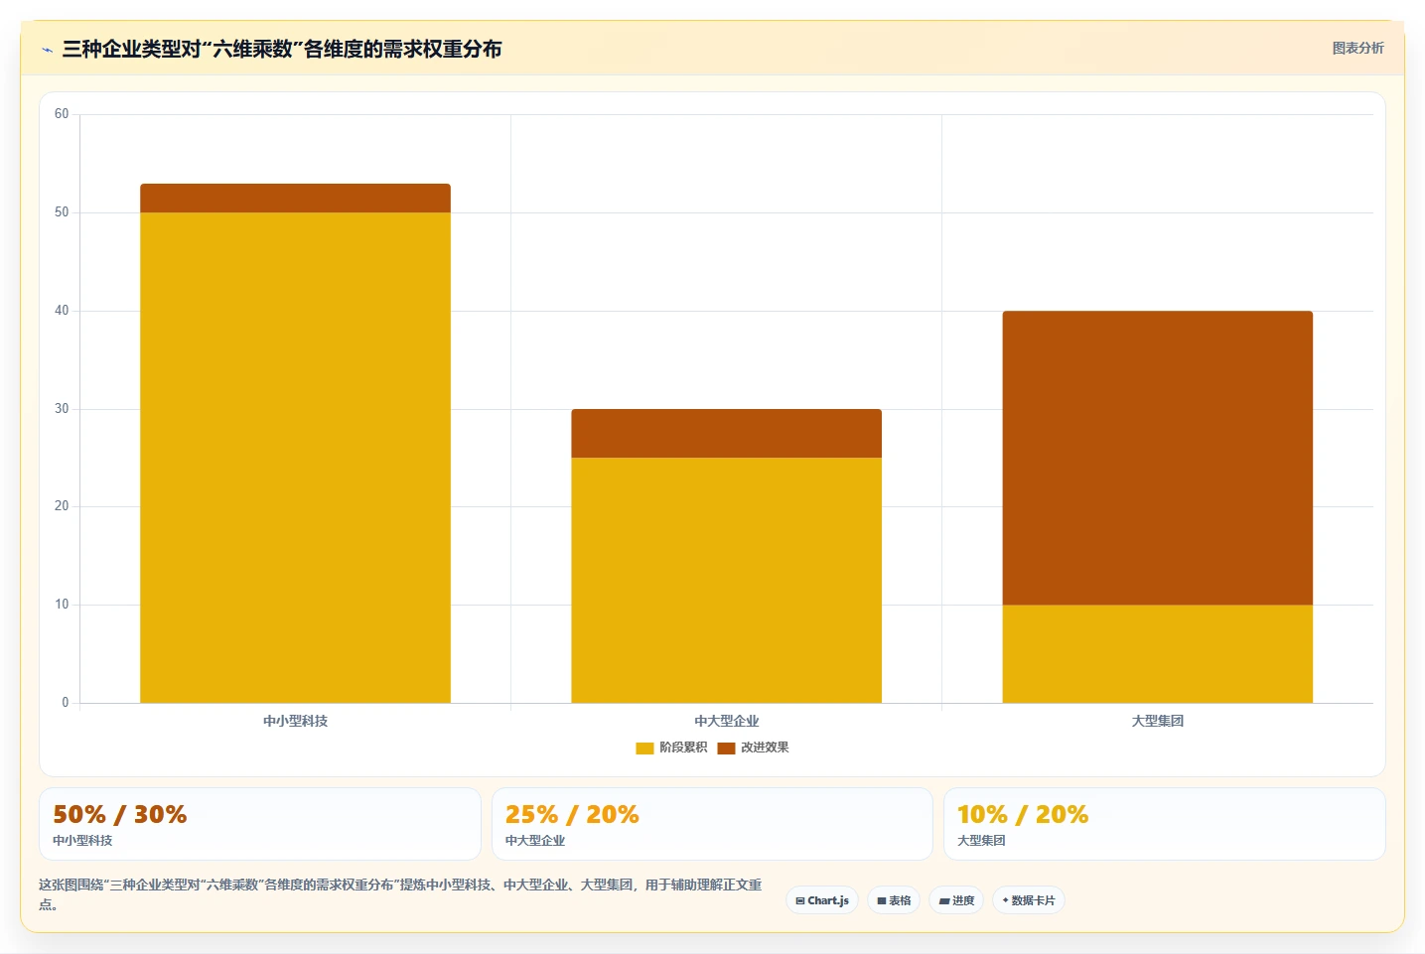Click the brown bar segment for 中大型企业
Image resolution: width=1425 pixels, height=954 pixels.
726,433
